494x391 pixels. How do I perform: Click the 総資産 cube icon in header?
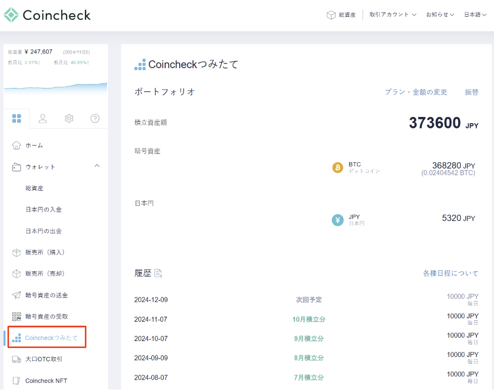coord(331,15)
